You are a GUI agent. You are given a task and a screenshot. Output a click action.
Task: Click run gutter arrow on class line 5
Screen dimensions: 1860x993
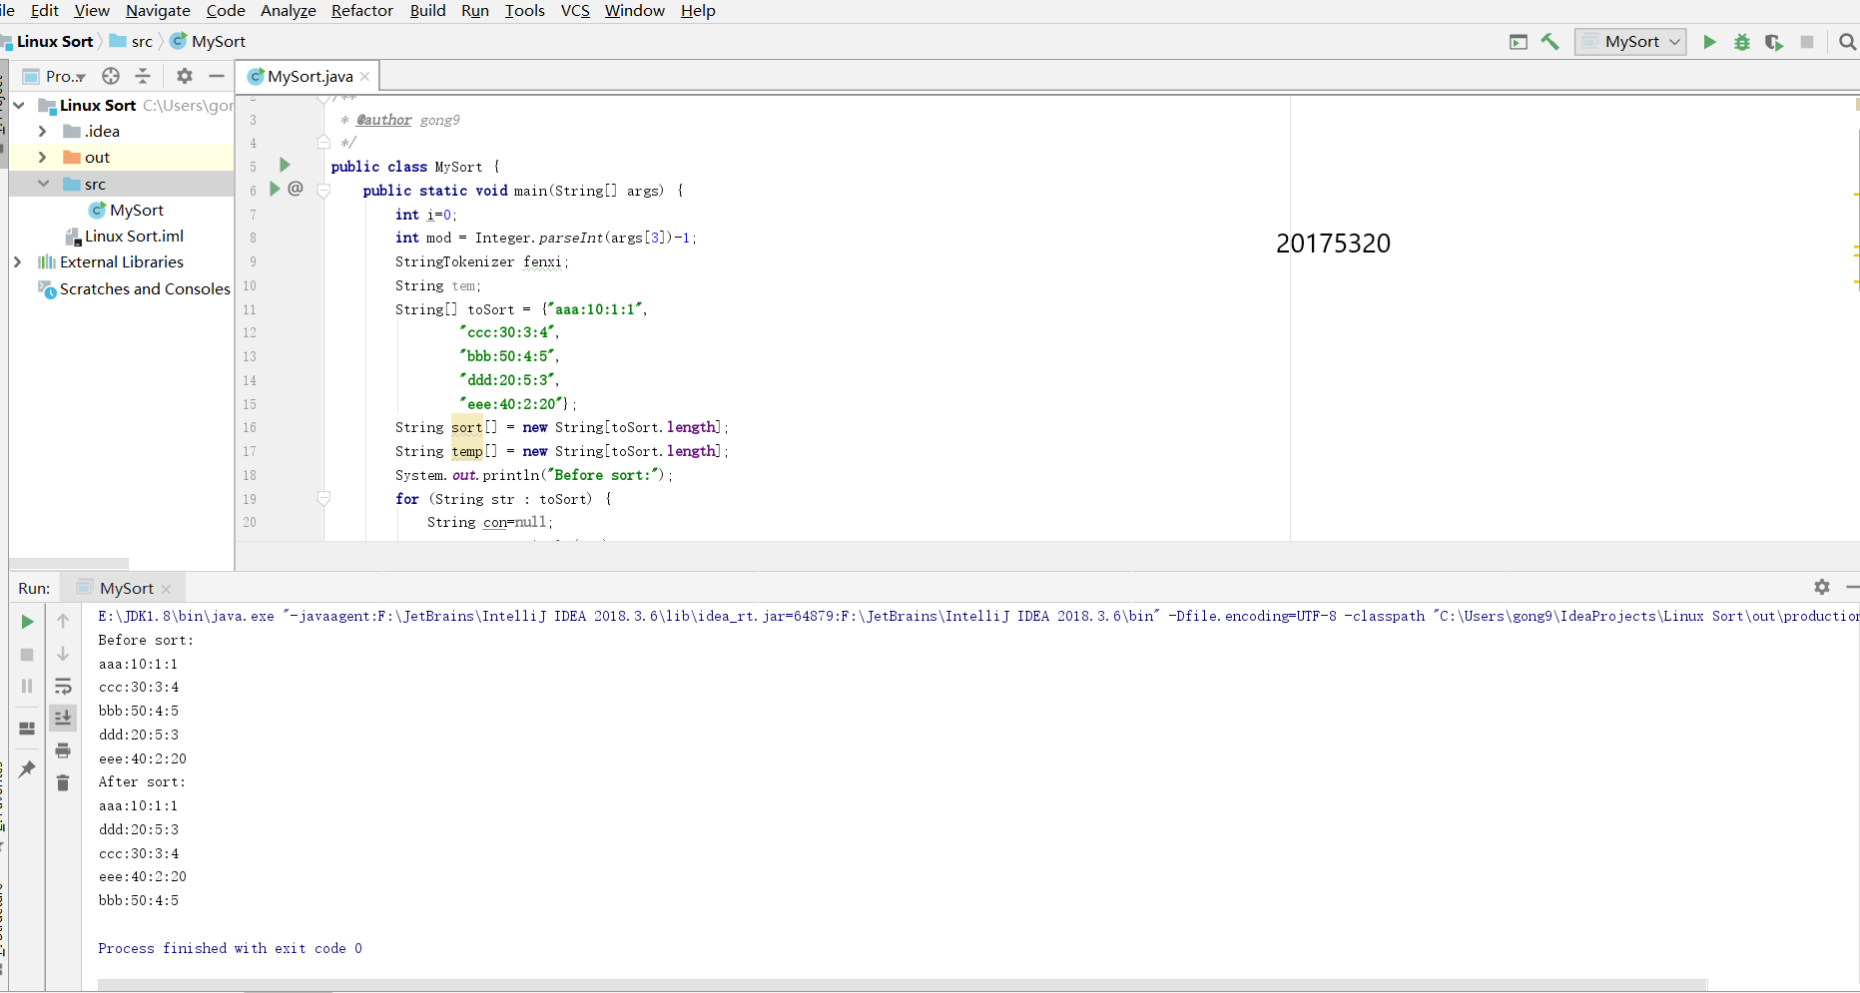(x=285, y=165)
